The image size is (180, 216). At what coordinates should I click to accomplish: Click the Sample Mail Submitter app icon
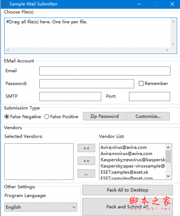pyautogui.click(x=5, y=4)
